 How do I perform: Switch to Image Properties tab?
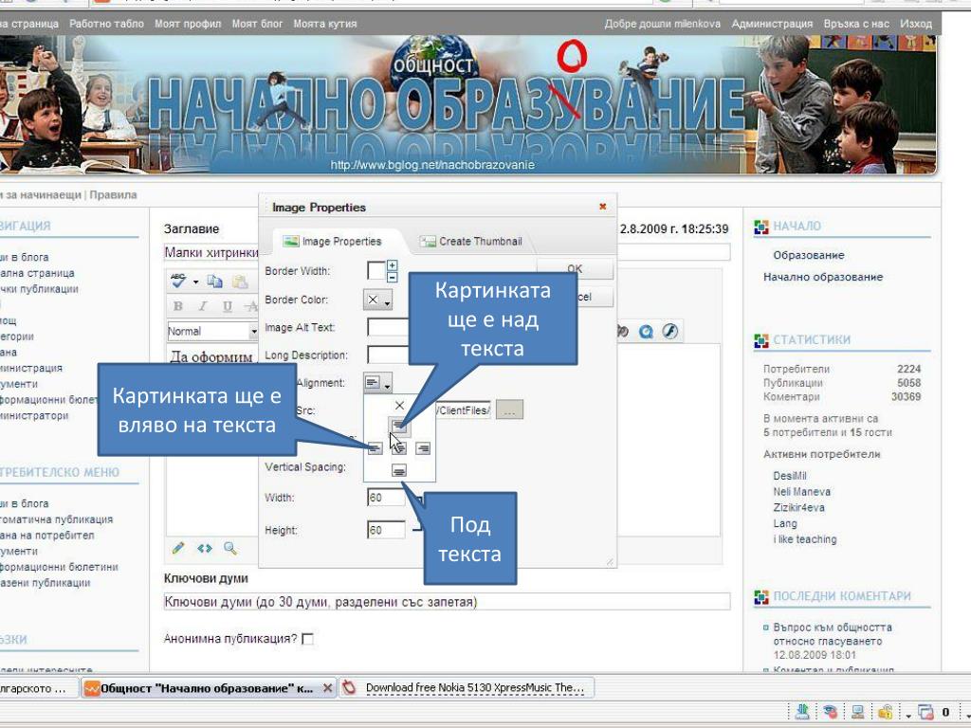coord(333,242)
